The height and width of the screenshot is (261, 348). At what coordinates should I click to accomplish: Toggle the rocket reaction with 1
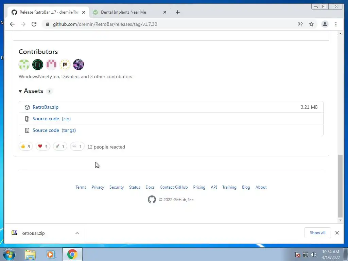click(x=60, y=146)
